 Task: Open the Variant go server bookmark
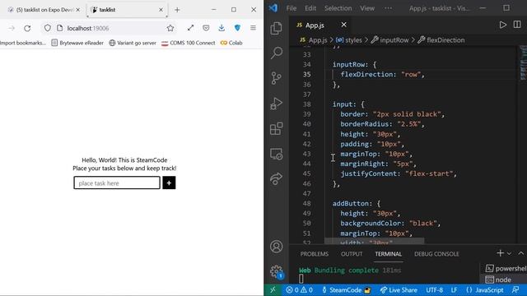[x=133, y=43]
